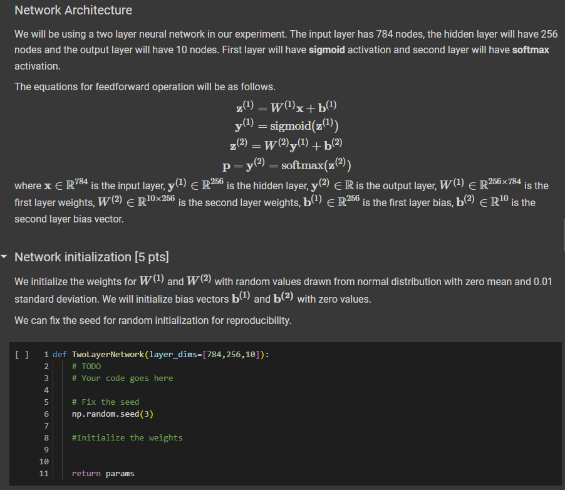Screen dimensions: 565x490
Task: Click the Network initialization [5 pts] heading
Action: pos(91,257)
